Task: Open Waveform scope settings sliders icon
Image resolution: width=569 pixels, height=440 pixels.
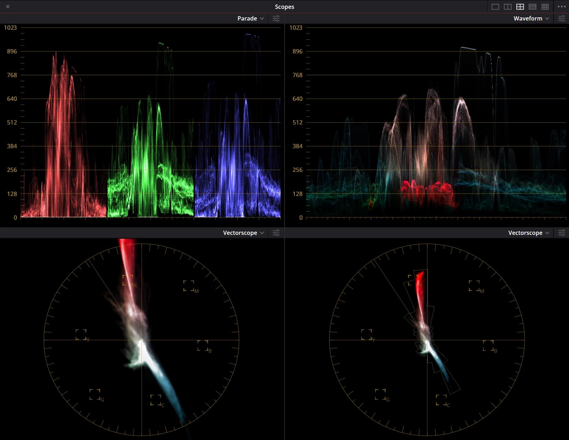Action: (562, 18)
